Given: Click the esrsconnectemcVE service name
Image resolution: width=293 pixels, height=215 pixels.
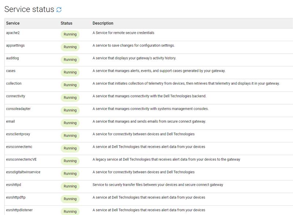Looking at the screenshot, I should click(21, 159).
